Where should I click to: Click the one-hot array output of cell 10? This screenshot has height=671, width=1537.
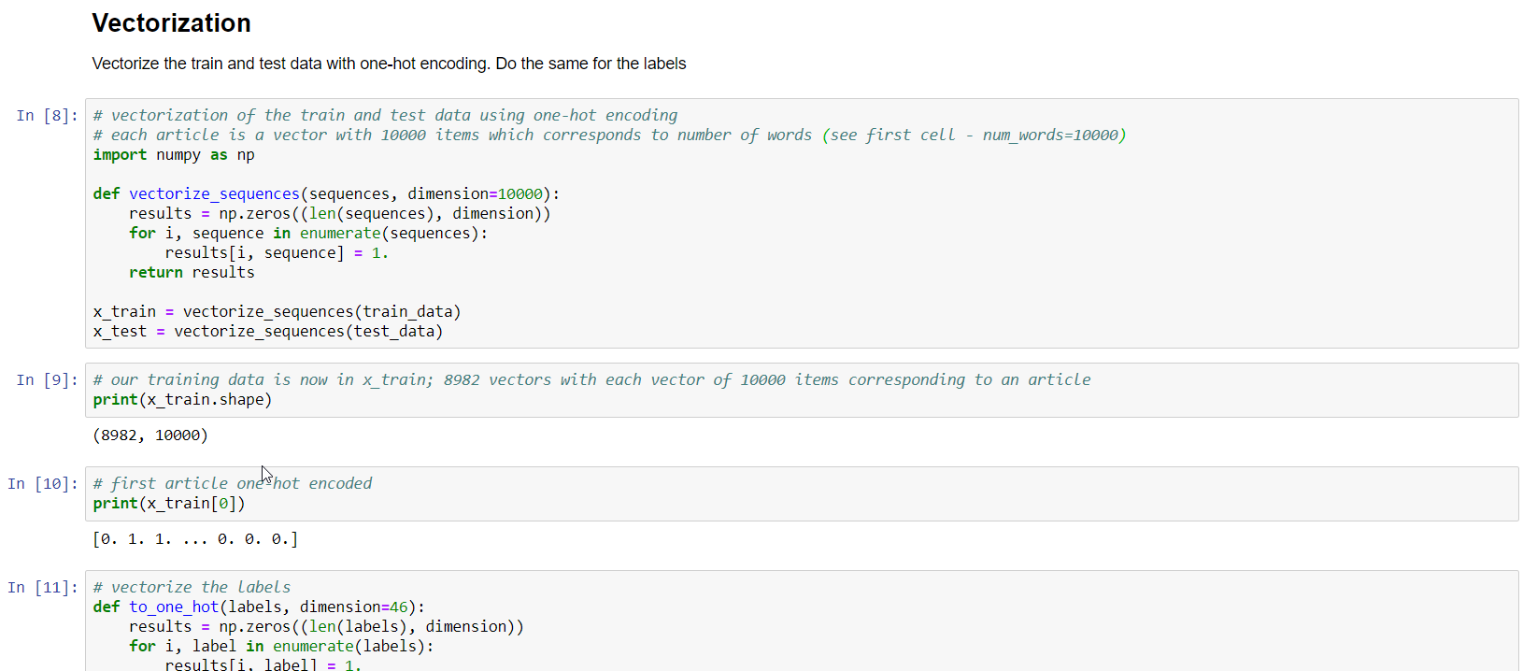point(195,539)
